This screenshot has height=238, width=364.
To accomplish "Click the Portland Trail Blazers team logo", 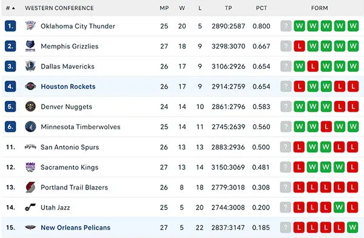I will point(30,188).
